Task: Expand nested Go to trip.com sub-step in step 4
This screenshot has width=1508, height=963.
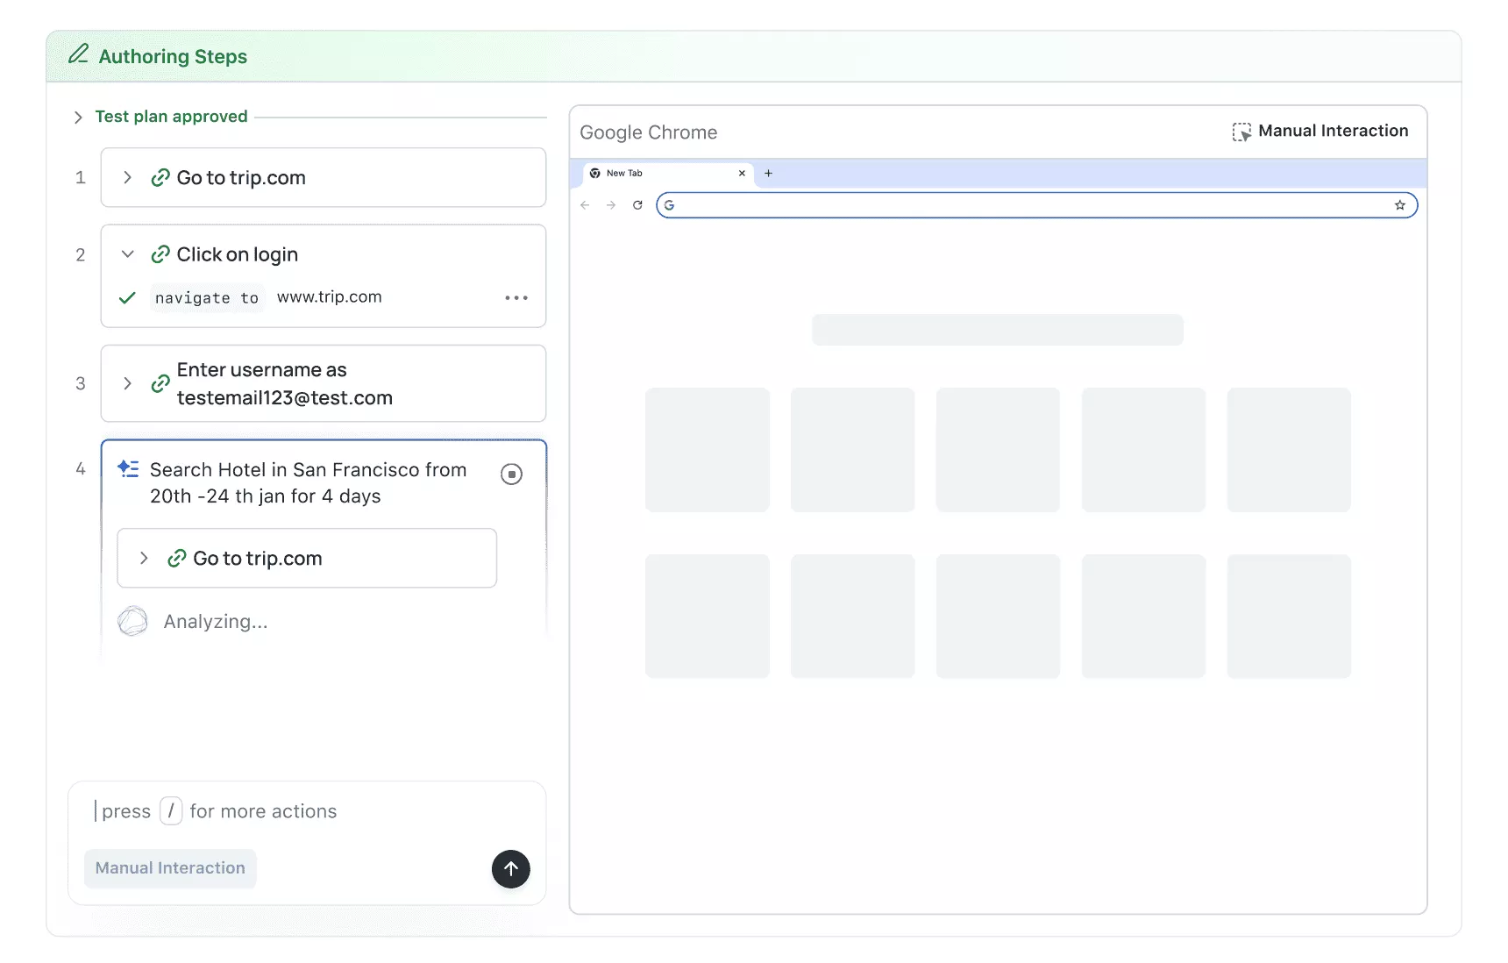Action: tap(144, 558)
